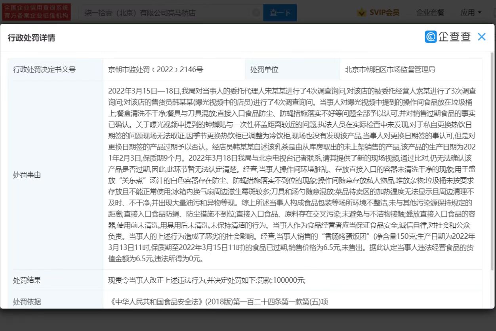The image size is (496, 331).
Task: Open the 企业套餐 menu item
Action: coord(430,13)
